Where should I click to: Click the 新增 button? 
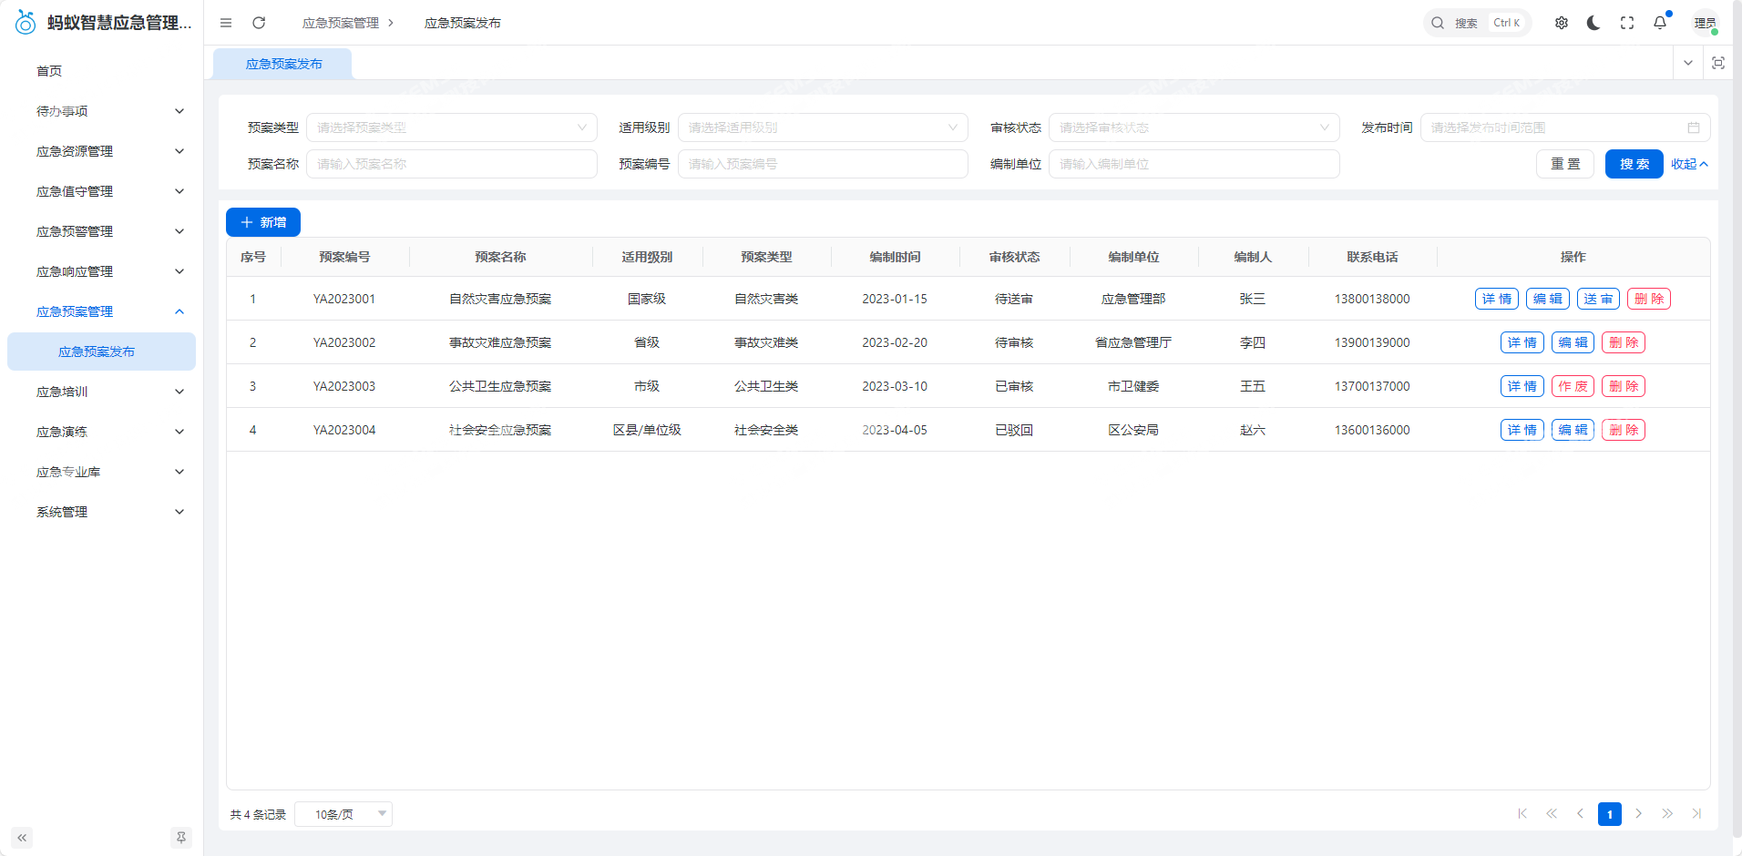[263, 222]
